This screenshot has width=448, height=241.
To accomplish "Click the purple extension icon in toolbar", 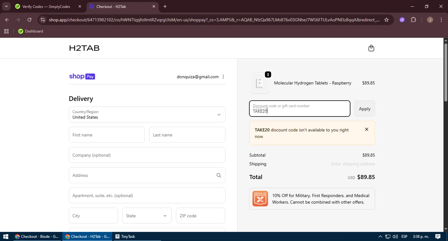I will (x=402, y=20).
